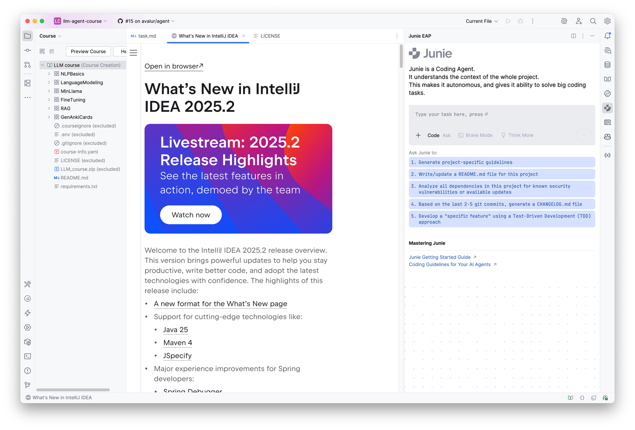The width and height of the screenshot is (635, 430).
Task: Open the Commit tool window
Action: click(27, 51)
